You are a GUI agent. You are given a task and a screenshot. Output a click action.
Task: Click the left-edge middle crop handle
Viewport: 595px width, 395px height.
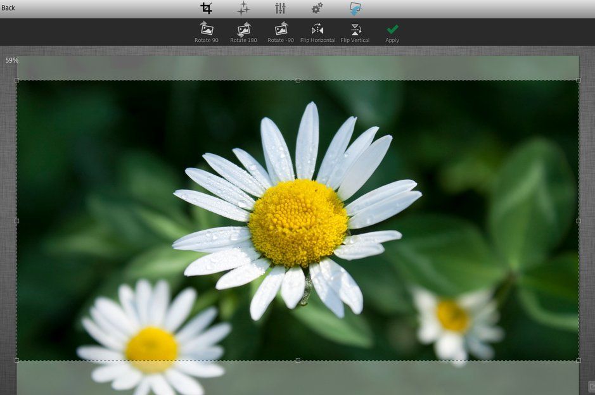[16, 221]
